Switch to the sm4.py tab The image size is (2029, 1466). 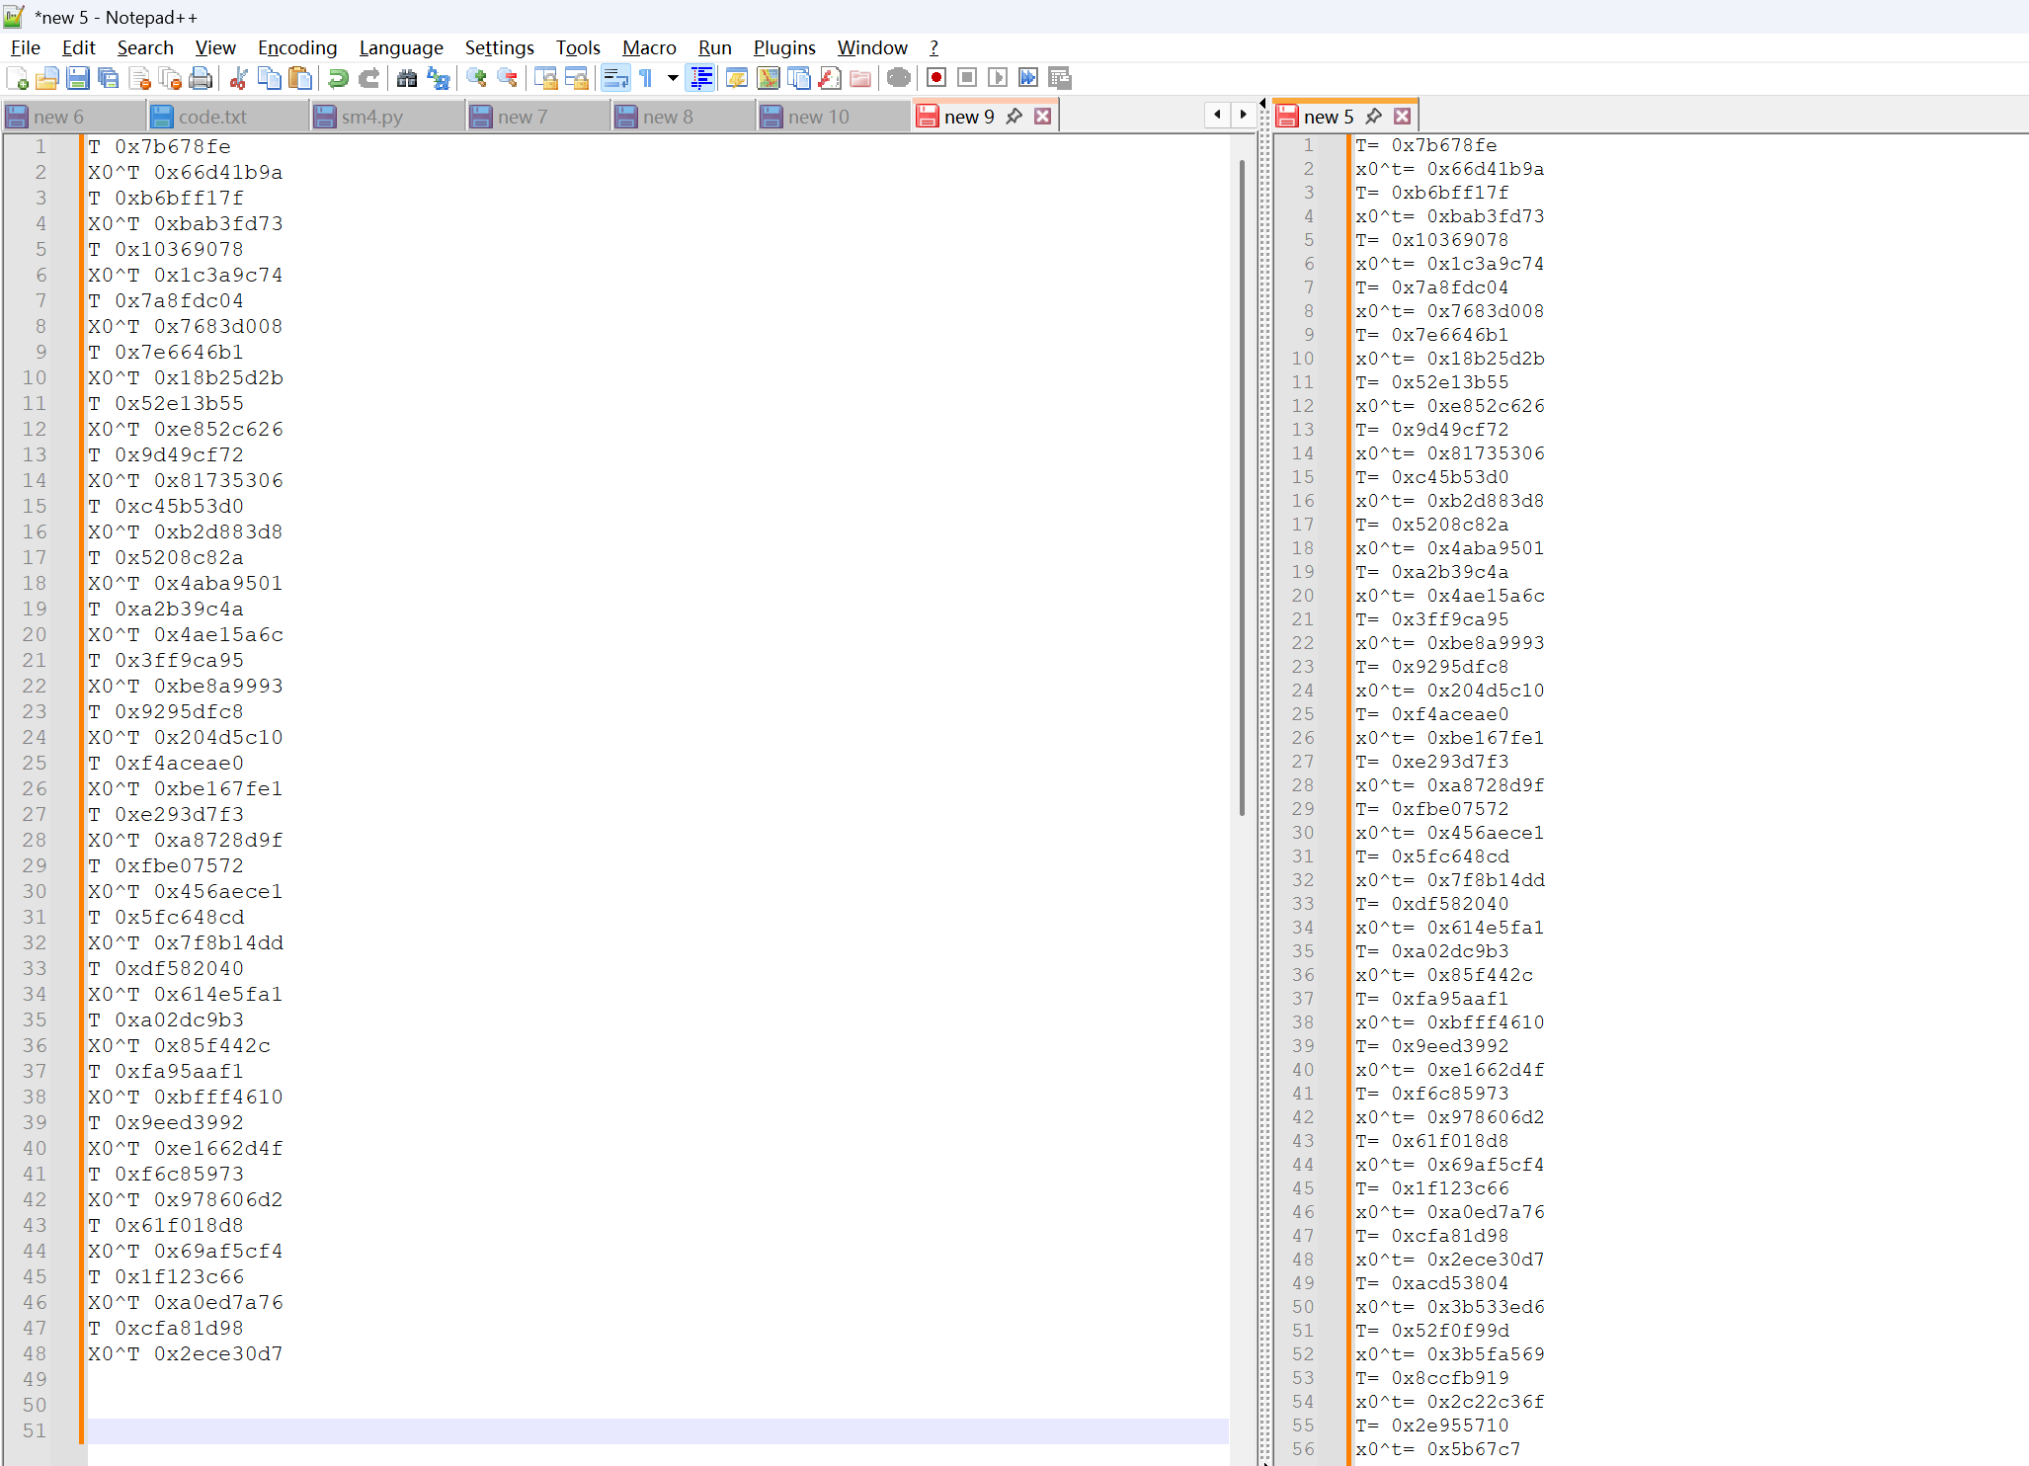(x=371, y=117)
